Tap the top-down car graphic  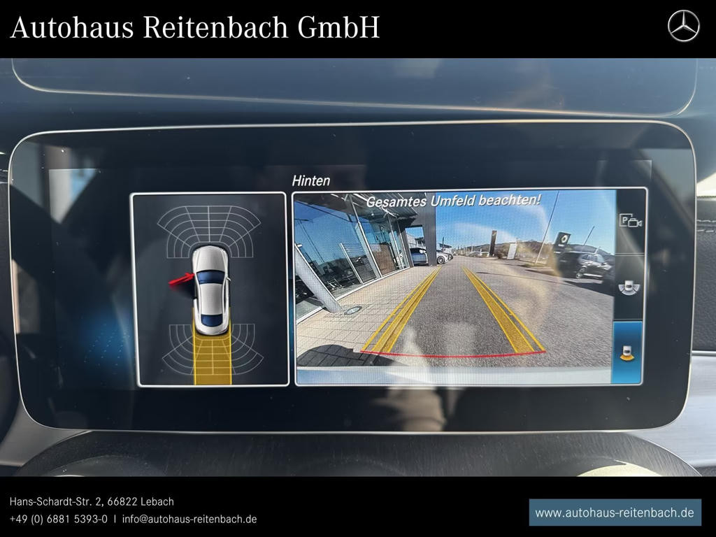point(210,289)
